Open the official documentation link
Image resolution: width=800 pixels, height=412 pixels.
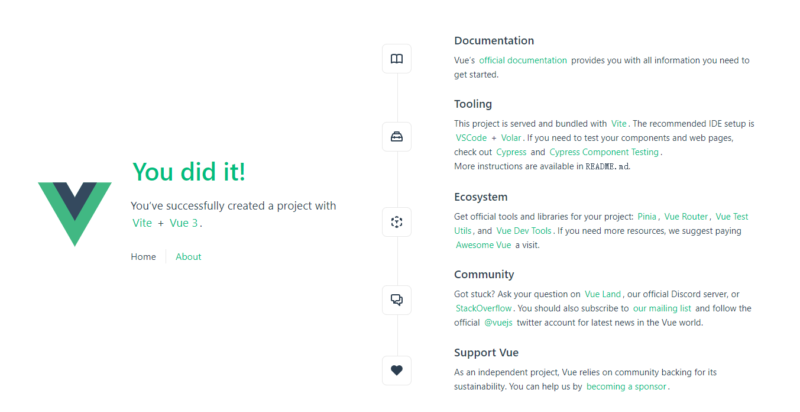[x=523, y=60]
